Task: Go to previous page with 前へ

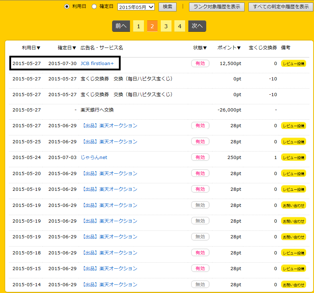Action: [121, 26]
